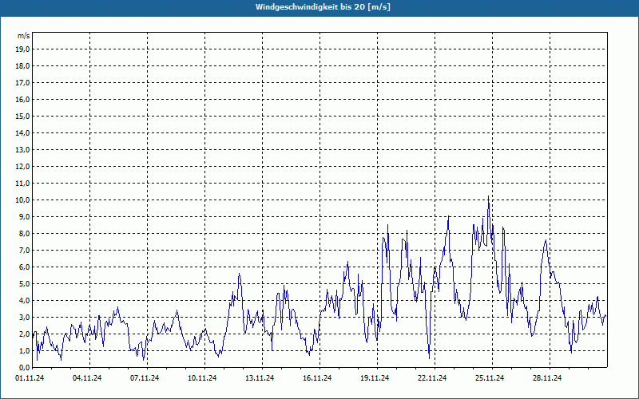Click the highest wind peak above 10 m/s
Viewport: 639px width, 399px height.
(x=488, y=196)
